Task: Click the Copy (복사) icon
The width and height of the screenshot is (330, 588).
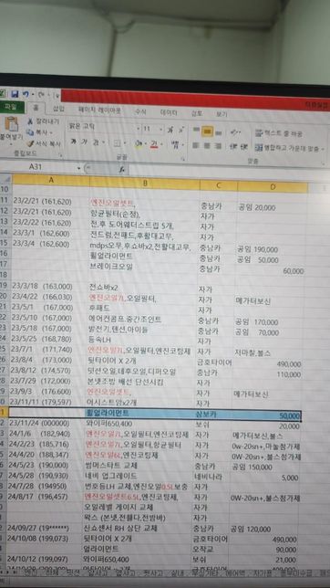Action: point(30,132)
